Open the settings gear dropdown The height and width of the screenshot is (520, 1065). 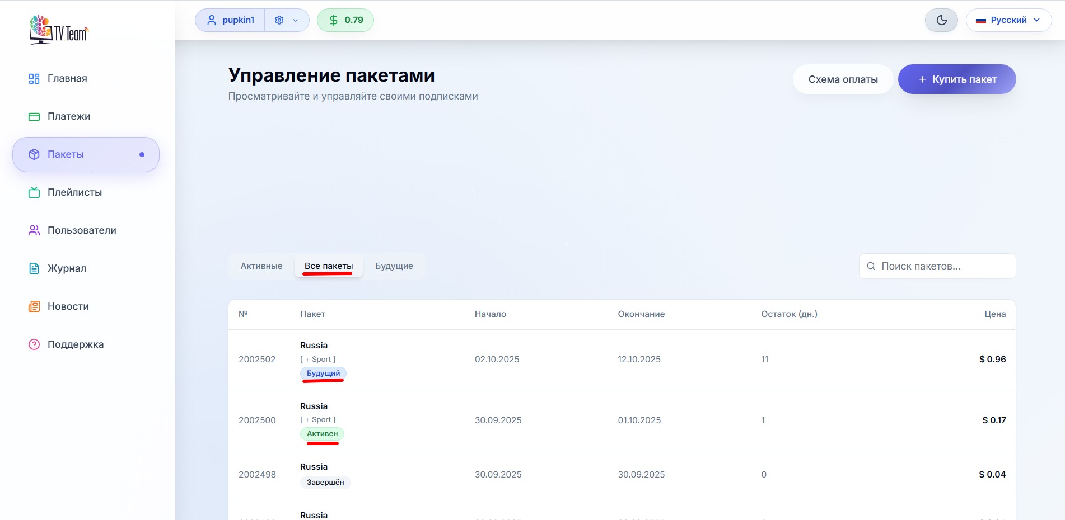click(x=286, y=20)
